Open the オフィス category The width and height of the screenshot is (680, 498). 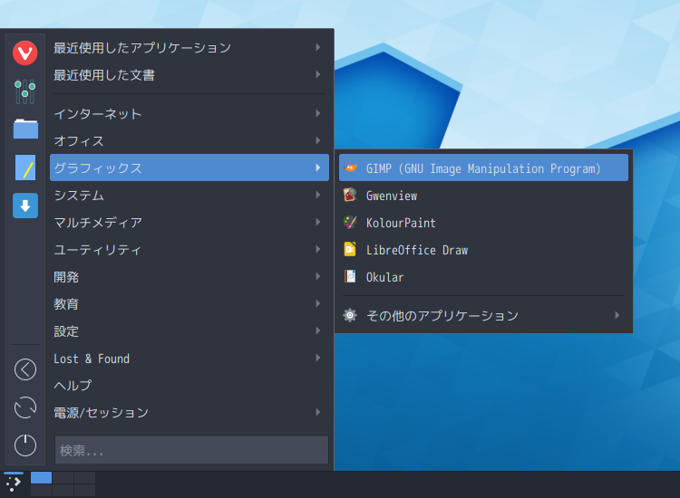pyautogui.click(x=189, y=140)
